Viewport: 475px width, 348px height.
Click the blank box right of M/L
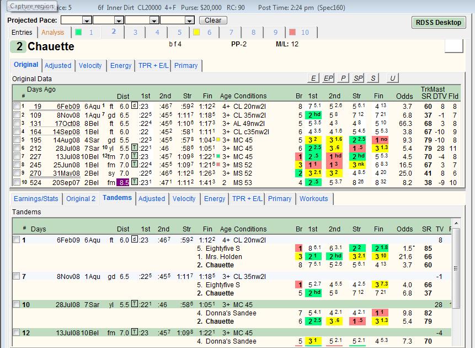(454, 46)
